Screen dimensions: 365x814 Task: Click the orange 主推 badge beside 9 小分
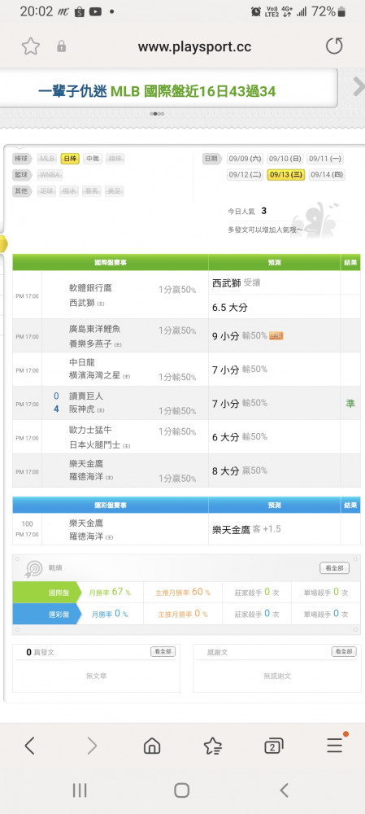click(x=276, y=336)
